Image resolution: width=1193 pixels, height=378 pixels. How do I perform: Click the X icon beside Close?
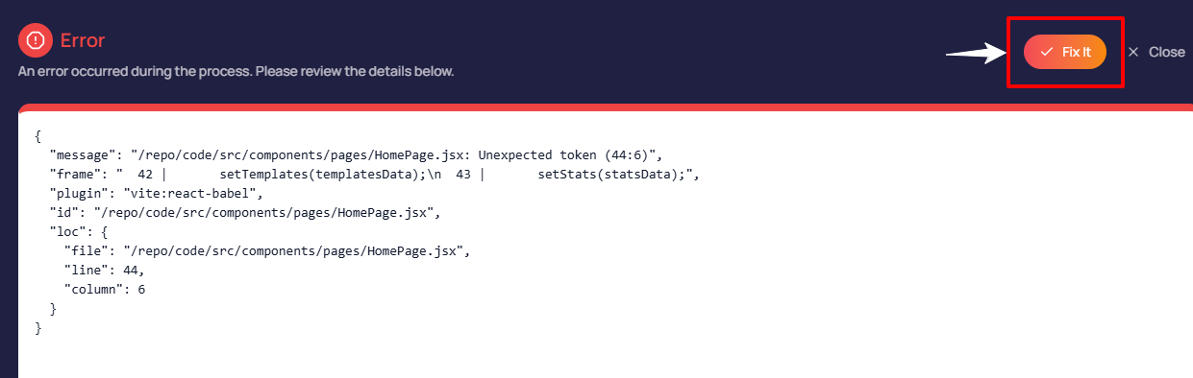1133,52
